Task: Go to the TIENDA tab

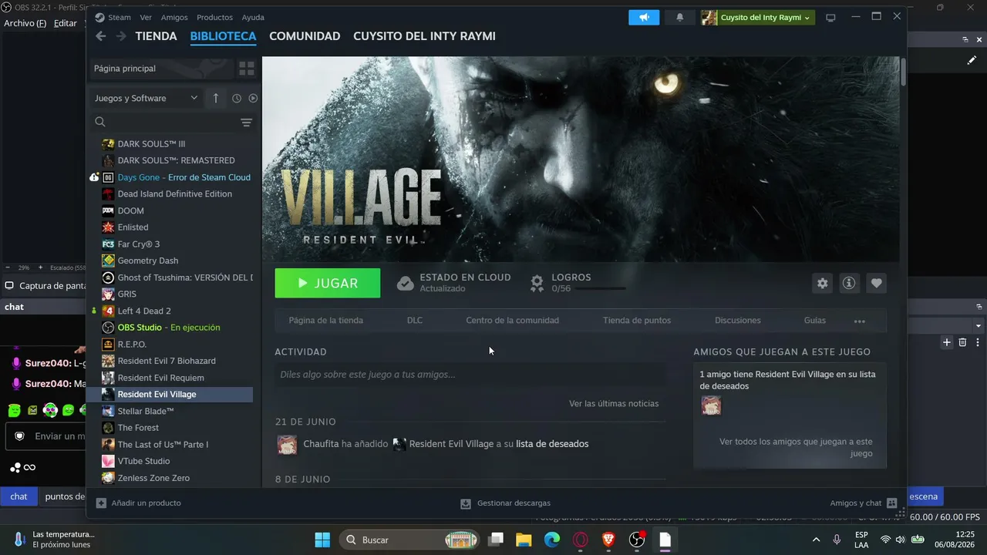Action: [x=156, y=36]
